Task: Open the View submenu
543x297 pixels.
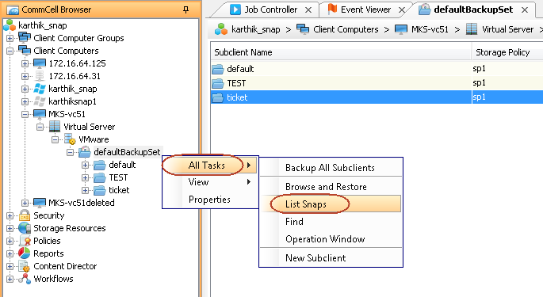Action: click(210, 182)
